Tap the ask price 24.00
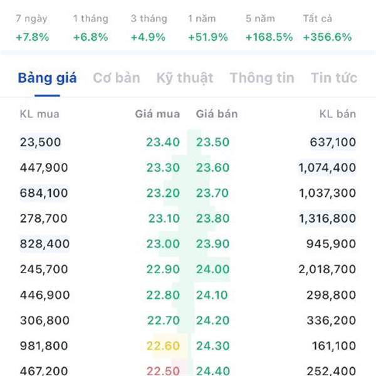This screenshot has width=376, height=376. click(213, 269)
